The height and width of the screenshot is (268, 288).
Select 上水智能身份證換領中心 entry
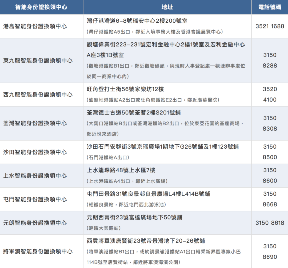point(35,176)
